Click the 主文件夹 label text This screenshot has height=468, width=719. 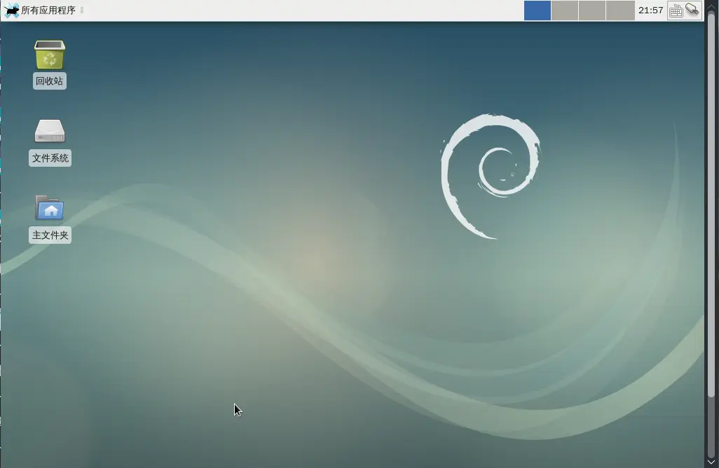(x=50, y=235)
